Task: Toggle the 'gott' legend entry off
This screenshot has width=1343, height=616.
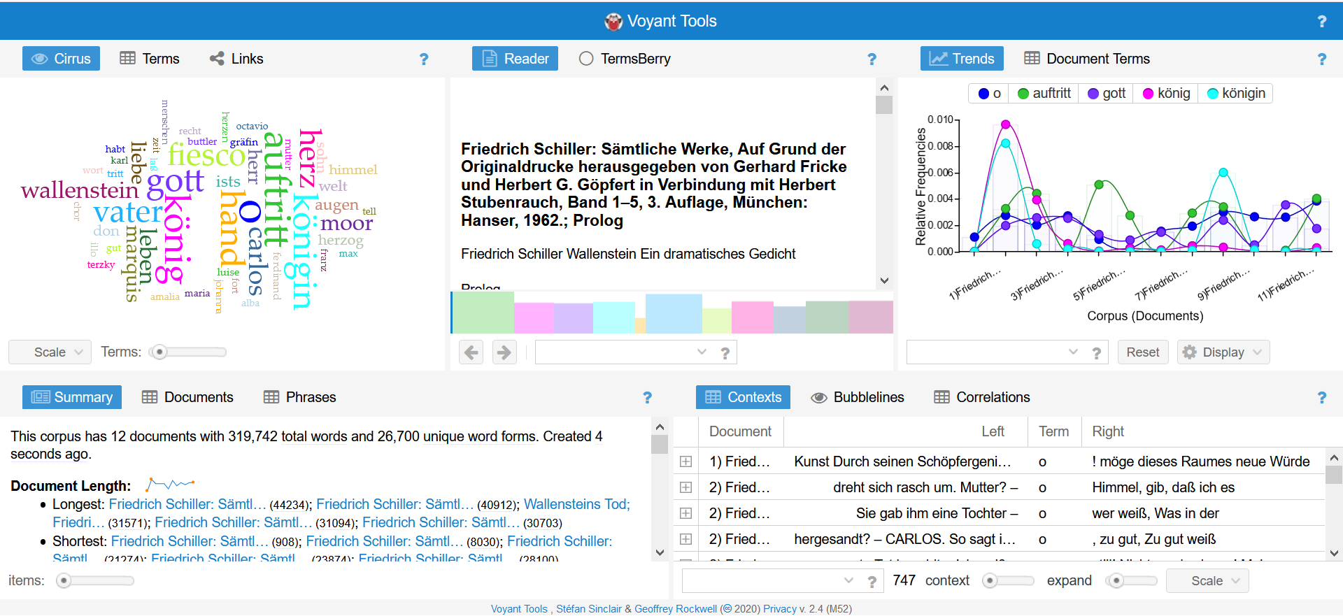Action: tap(1107, 94)
